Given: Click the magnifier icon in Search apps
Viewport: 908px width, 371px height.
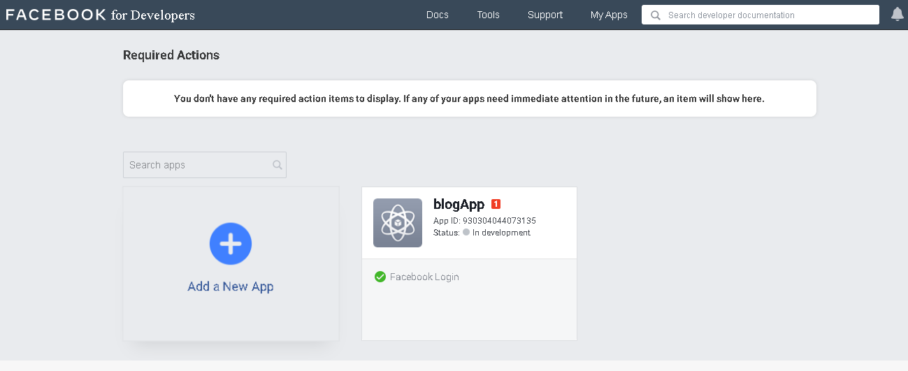Looking at the screenshot, I should (x=278, y=165).
